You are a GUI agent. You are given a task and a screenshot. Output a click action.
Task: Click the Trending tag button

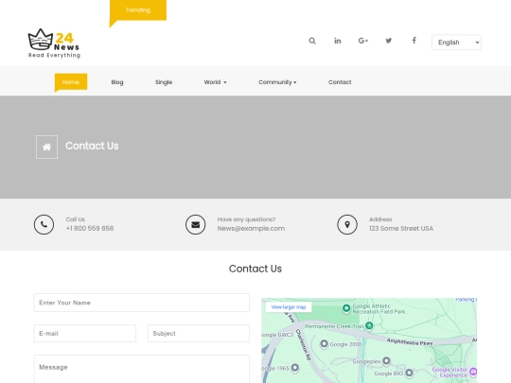[138, 10]
